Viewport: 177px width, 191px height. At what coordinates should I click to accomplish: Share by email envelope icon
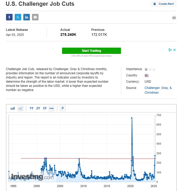pos(35,17)
